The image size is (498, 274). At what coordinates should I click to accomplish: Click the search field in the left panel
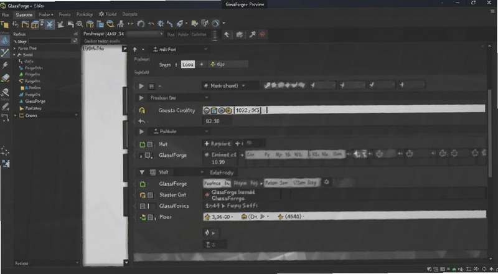tap(50, 41)
